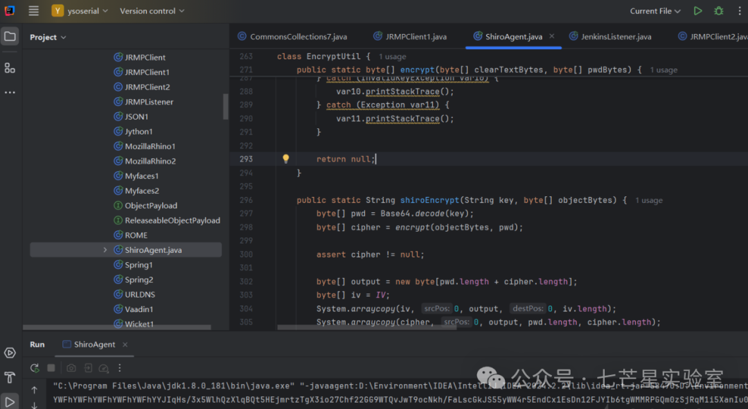Start debugging with the bug icon

[718, 10]
